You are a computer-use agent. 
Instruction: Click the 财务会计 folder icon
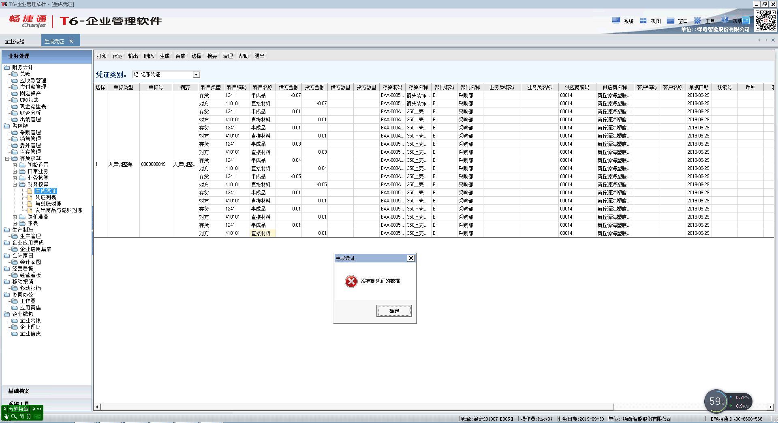tap(7, 67)
